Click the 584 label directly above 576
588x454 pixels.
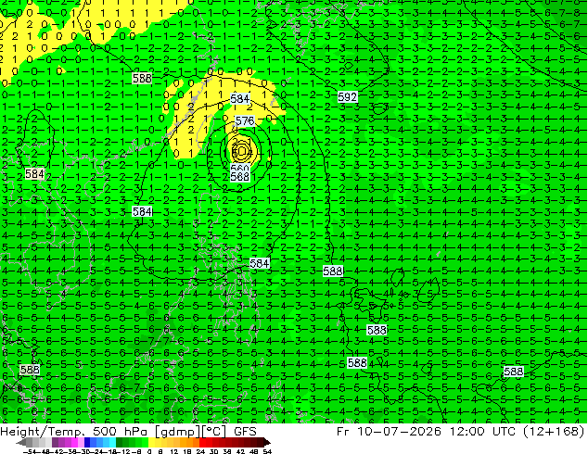pos(239,98)
